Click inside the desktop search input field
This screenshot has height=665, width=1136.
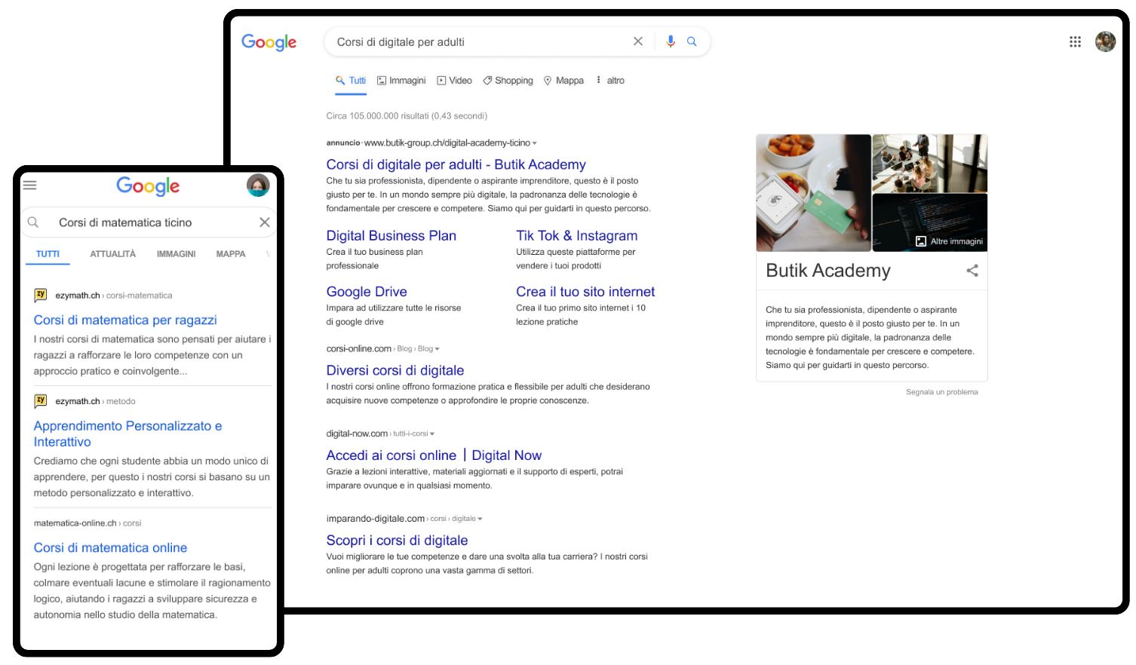click(475, 42)
